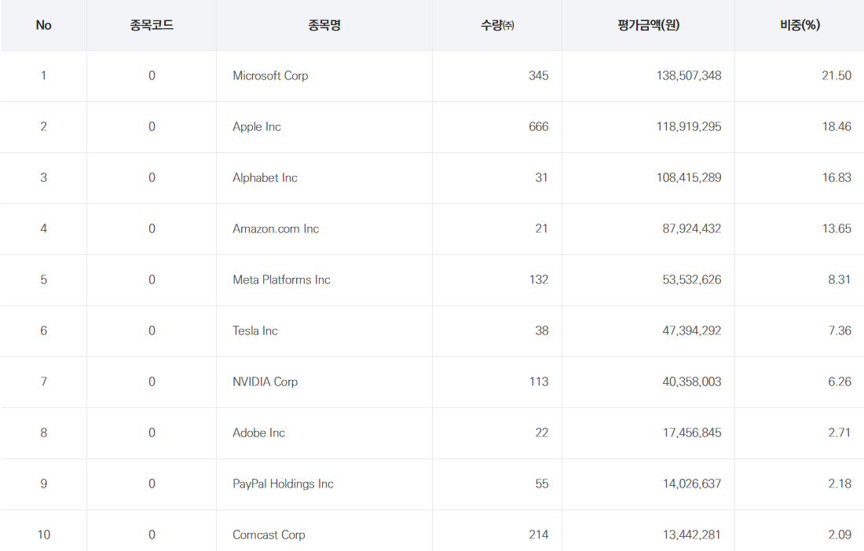Click the 종목명 column header
This screenshot has height=551, width=864.
click(x=324, y=25)
